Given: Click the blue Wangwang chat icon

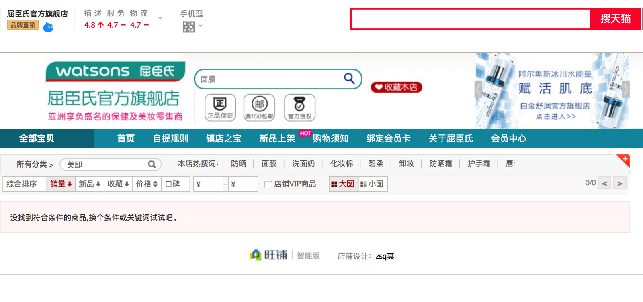Looking at the screenshot, I should click(x=48, y=27).
